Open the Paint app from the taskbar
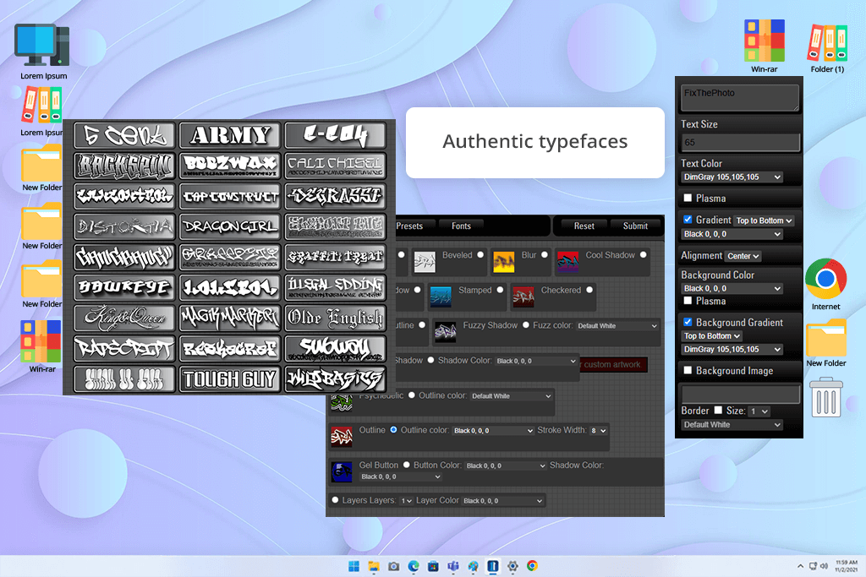866x577 pixels. 474,566
